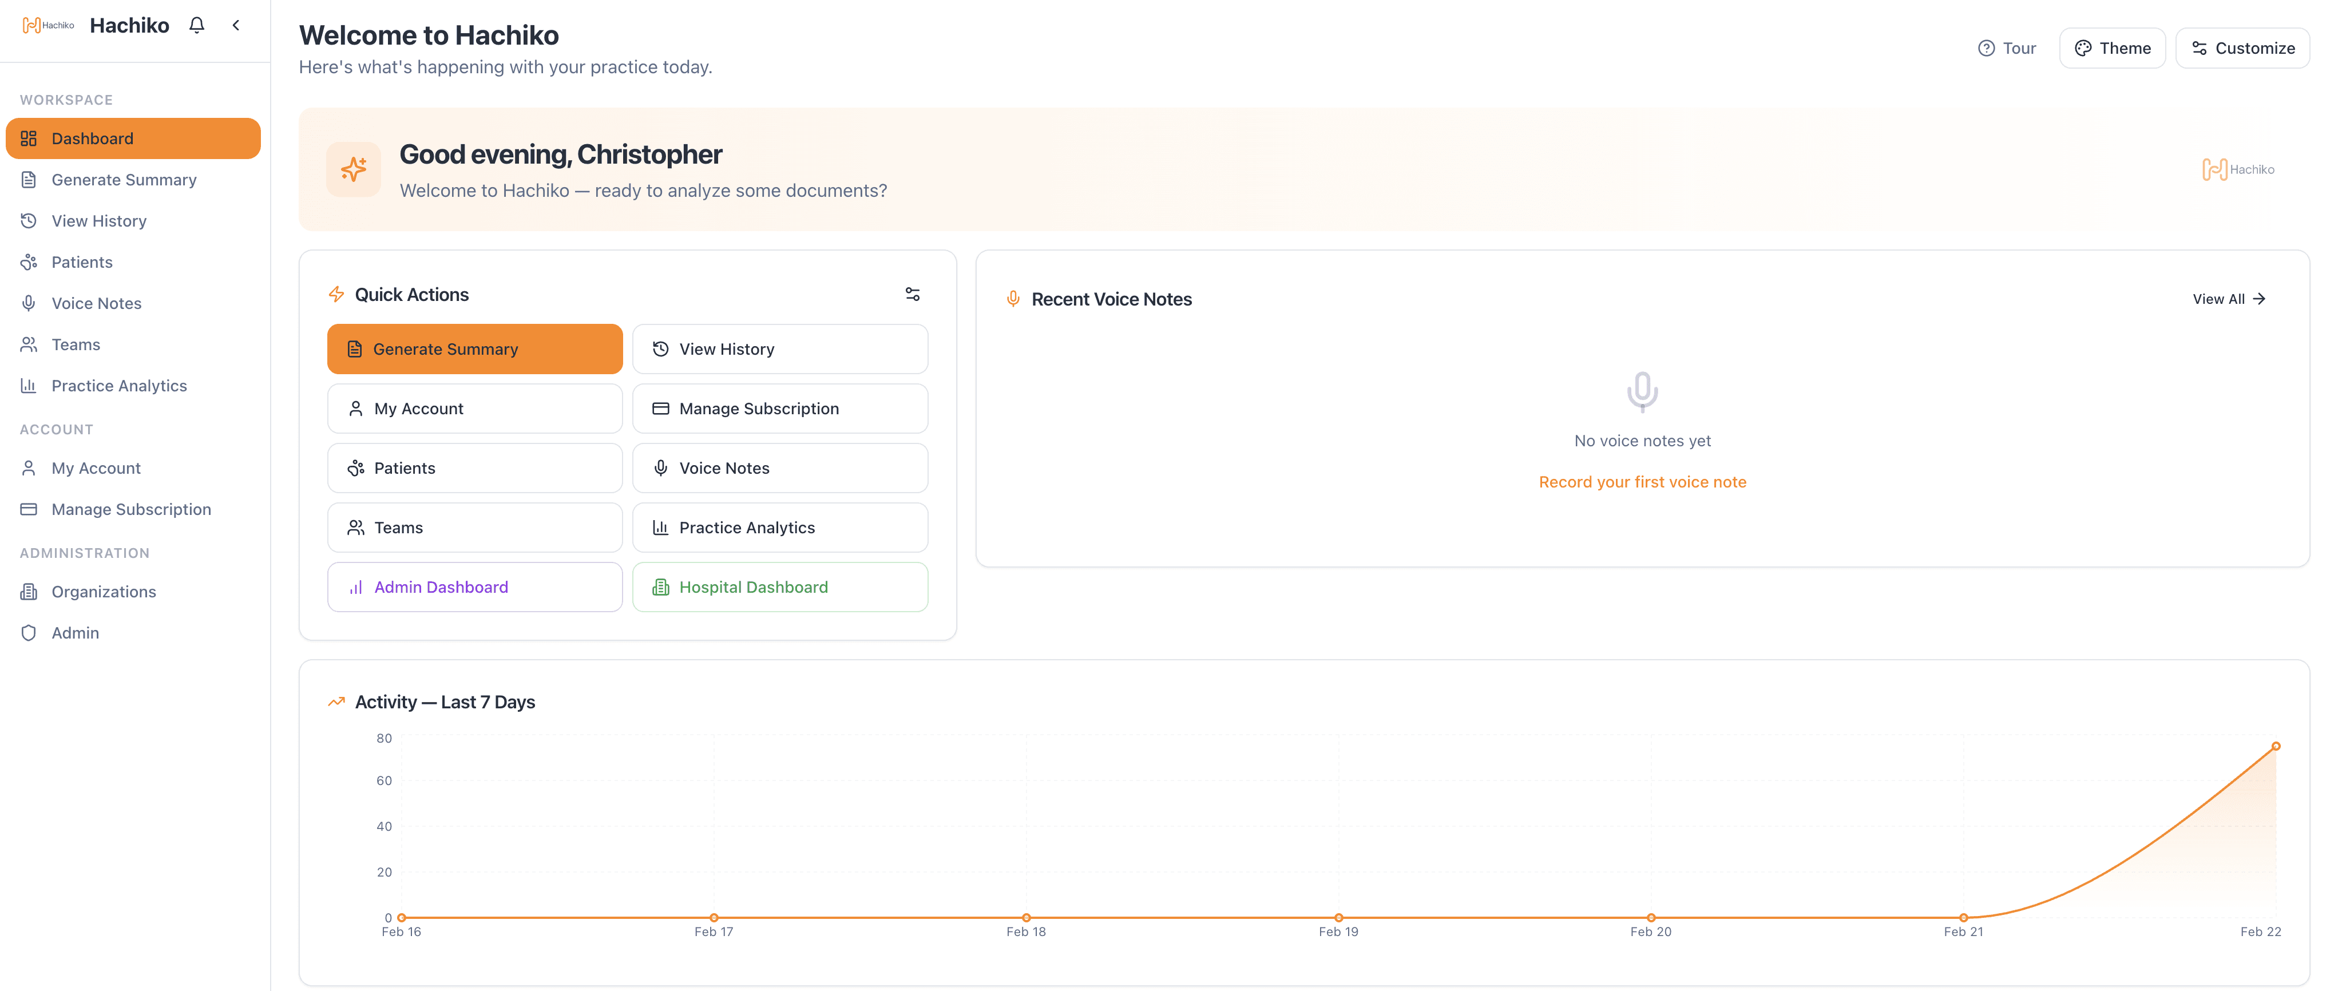Click the notifications bell icon
2338x991 pixels.
tap(196, 25)
